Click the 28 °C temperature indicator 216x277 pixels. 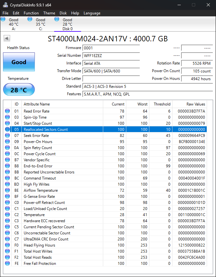pyautogui.click(x=19, y=90)
